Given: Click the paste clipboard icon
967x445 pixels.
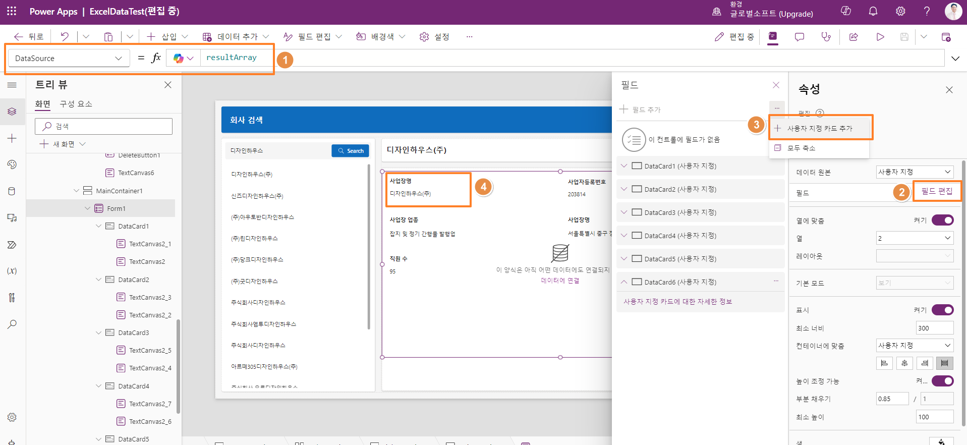Looking at the screenshot, I should tap(108, 36).
